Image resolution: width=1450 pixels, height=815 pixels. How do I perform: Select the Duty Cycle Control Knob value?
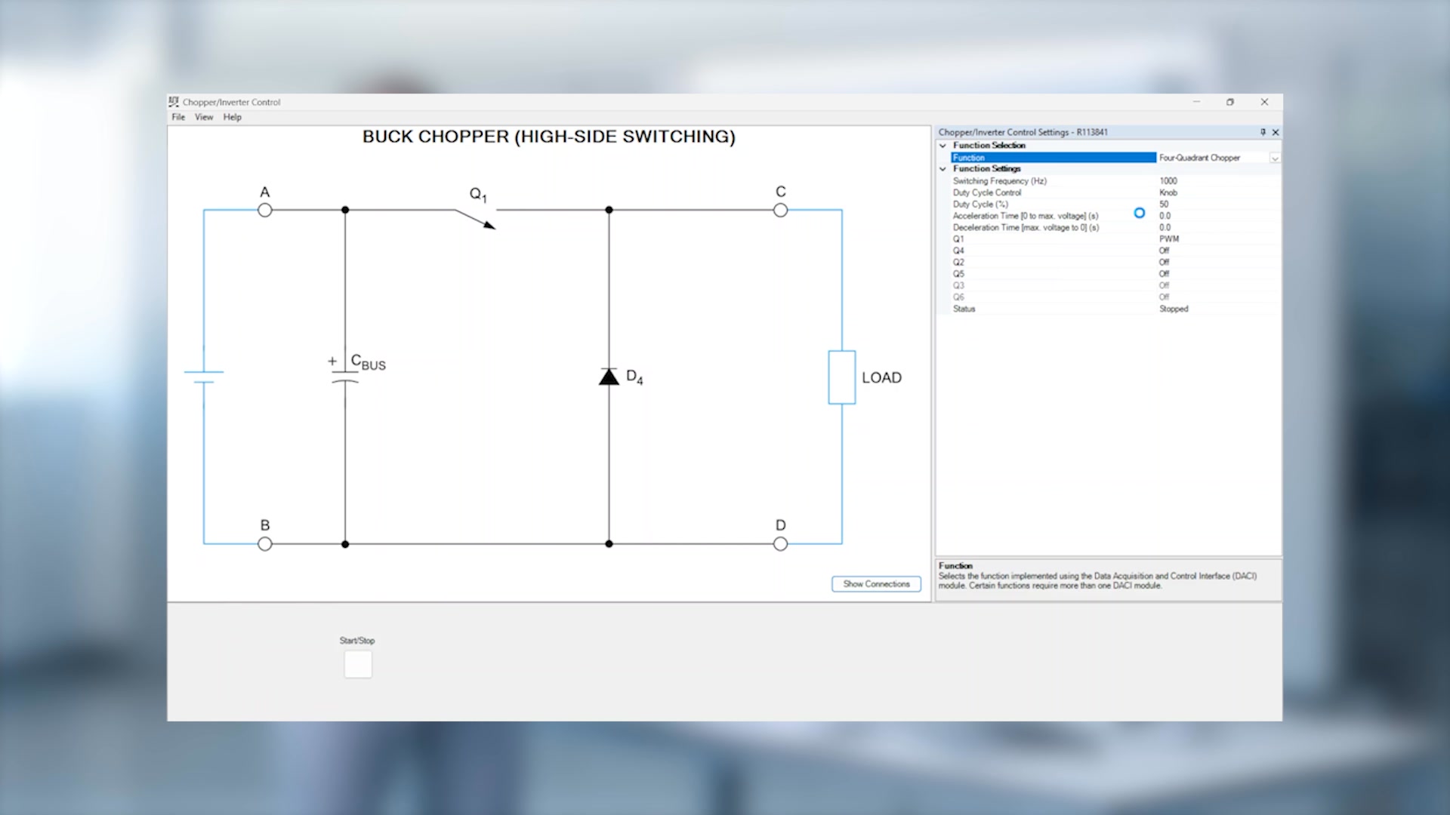pos(1168,192)
